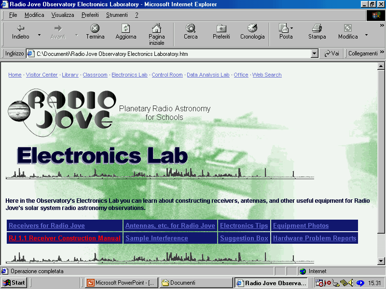
Task: Go to Pagina iniziale home icon
Action: (x=156, y=28)
